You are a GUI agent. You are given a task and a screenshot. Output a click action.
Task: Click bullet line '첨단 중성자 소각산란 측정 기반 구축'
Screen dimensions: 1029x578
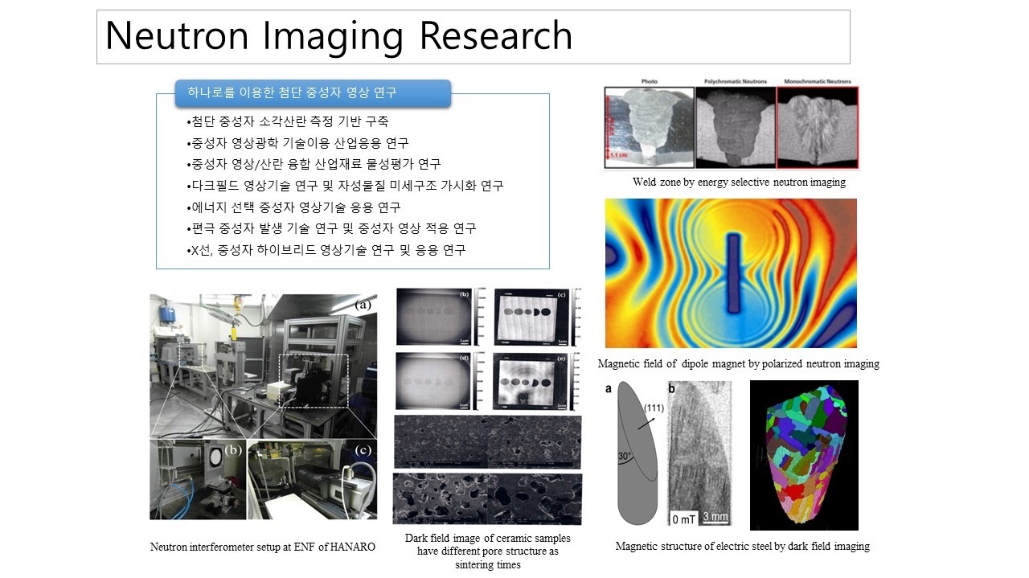287,121
